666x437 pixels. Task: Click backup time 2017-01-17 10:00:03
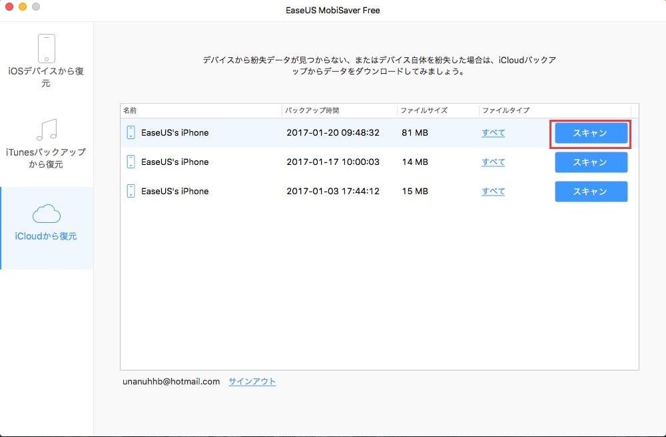coord(333,162)
